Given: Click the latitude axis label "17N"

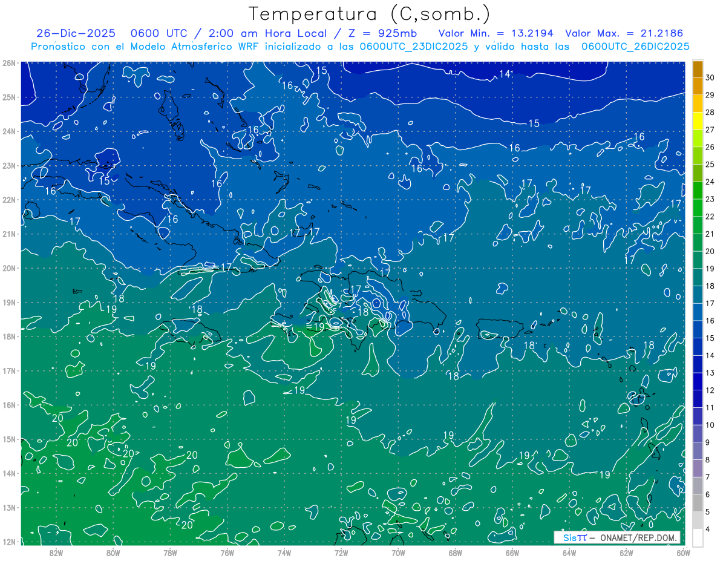Looking at the screenshot, I should click(8, 371).
